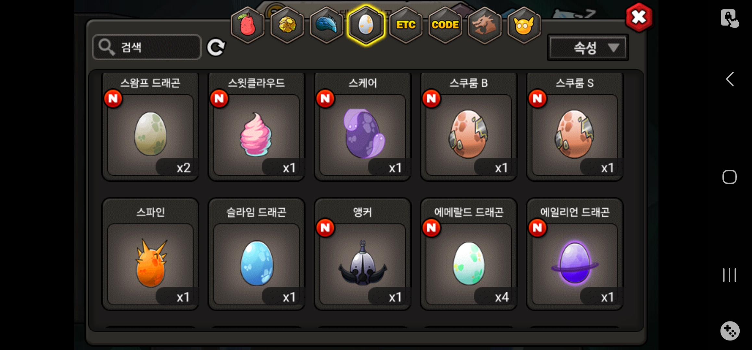The height and width of the screenshot is (350, 752).
Task: Select the 에메랄드 드래곤 egg x4
Action: pos(469,254)
